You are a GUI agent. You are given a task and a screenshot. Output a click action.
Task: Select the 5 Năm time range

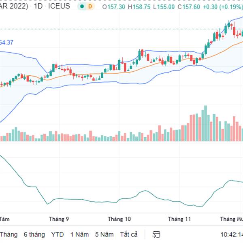(104, 234)
